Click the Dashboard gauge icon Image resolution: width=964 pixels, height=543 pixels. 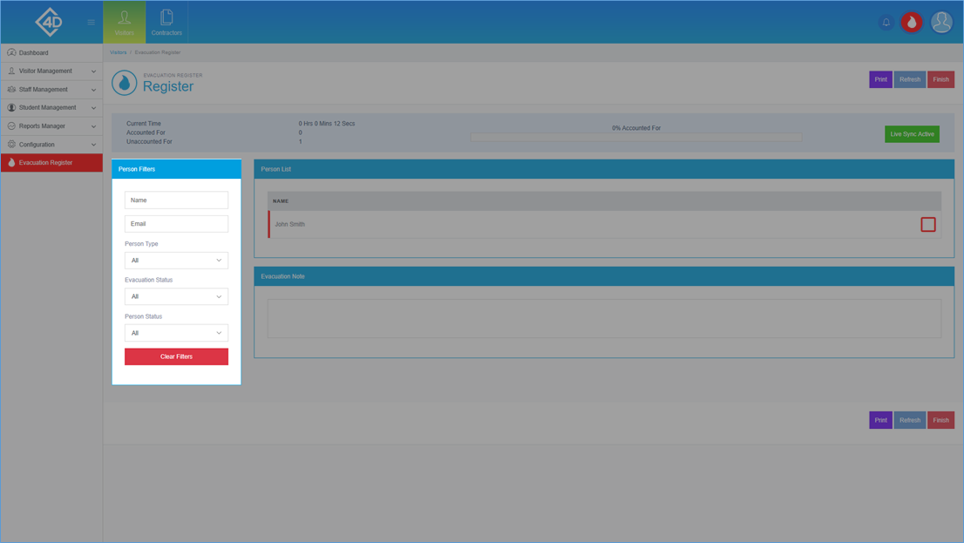click(x=11, y=53)
